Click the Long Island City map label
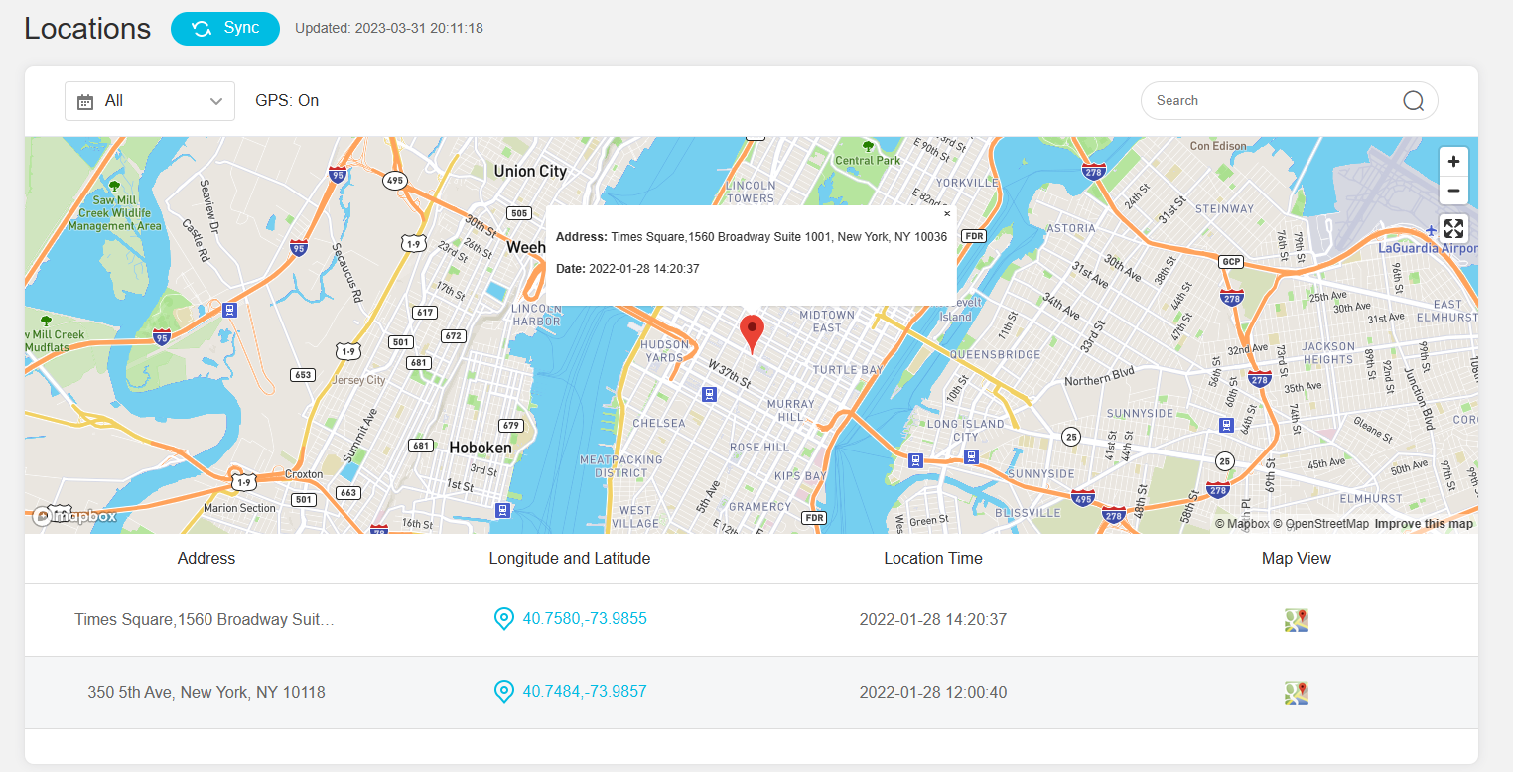The height and width of the screenshot is (772, 1513). click(x=966, y=431)
